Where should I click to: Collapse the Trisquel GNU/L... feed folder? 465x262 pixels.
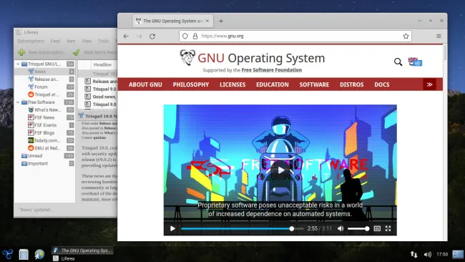click(18, 64)
